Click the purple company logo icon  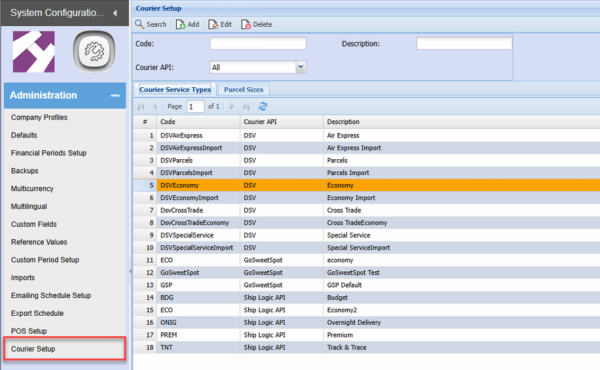click(x=34, y=52)
